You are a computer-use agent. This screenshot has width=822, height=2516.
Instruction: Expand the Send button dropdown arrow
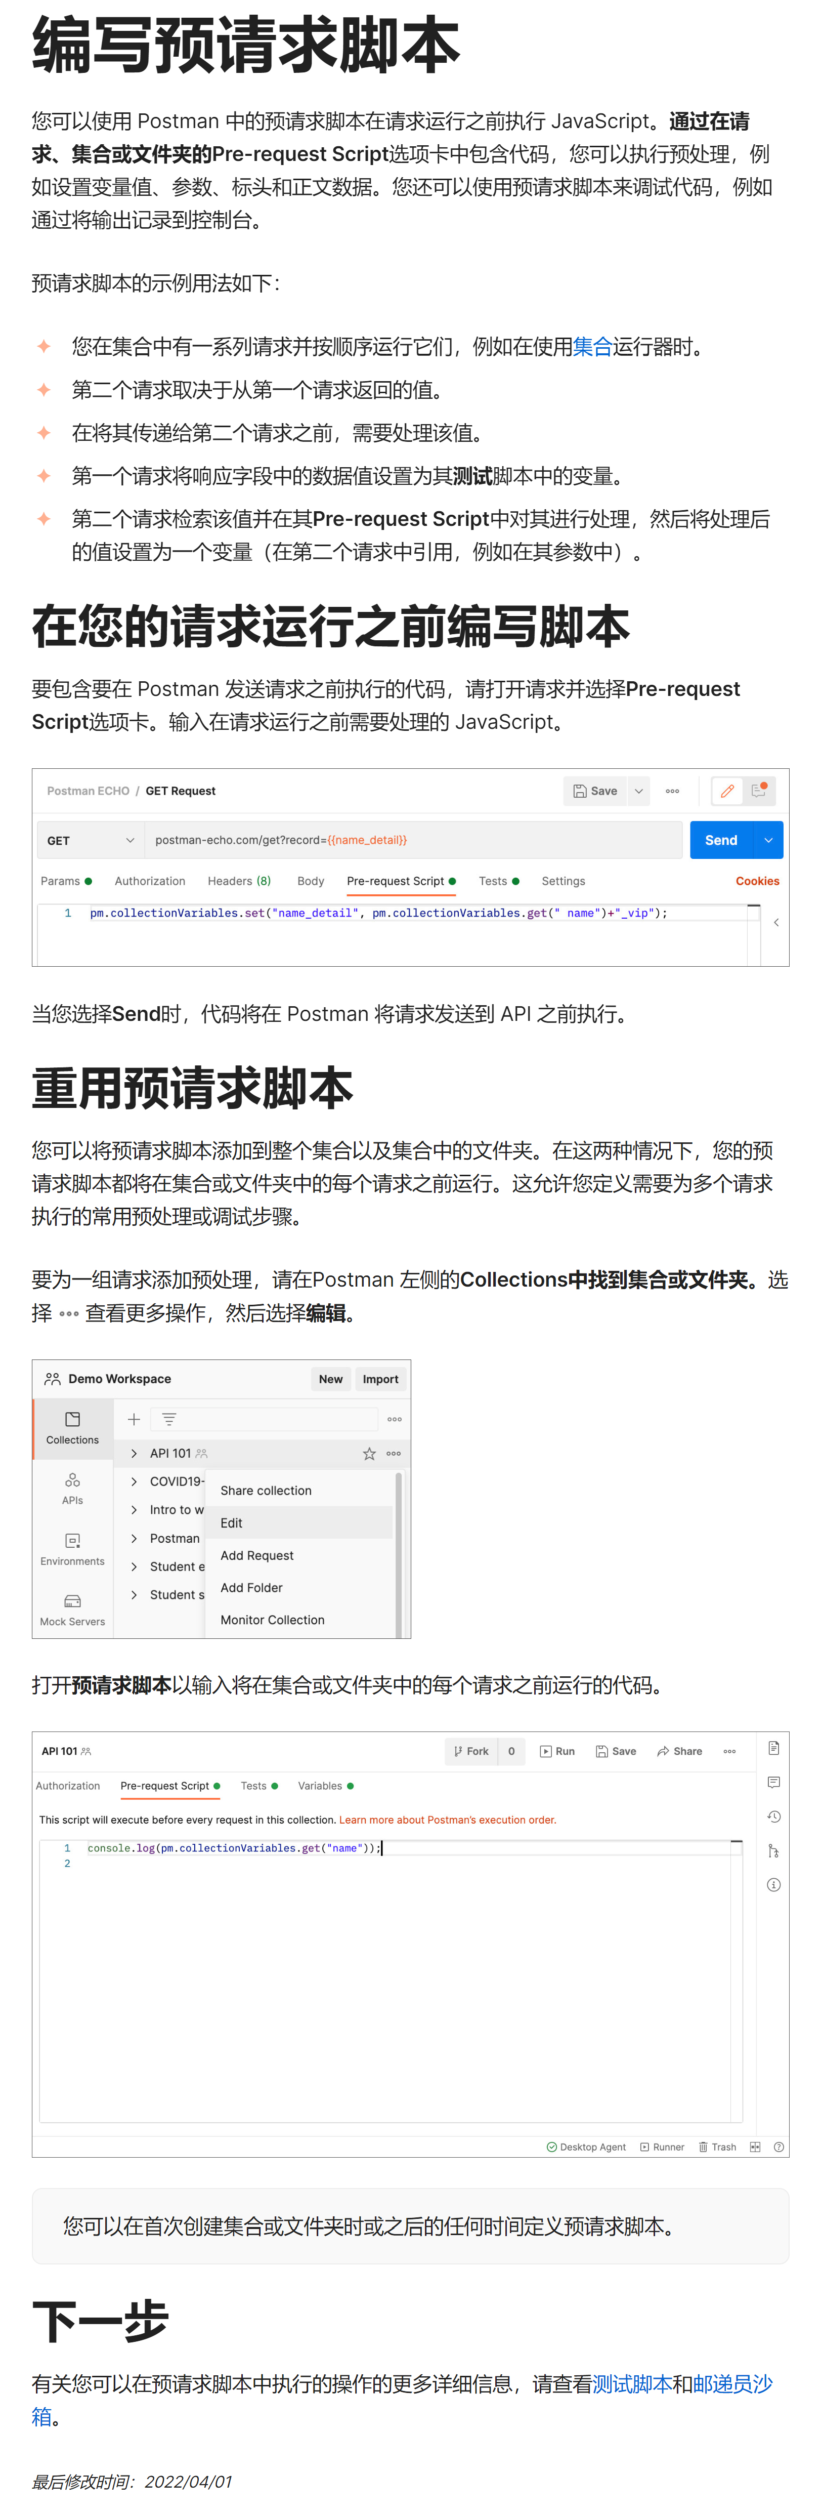point(768,840)
